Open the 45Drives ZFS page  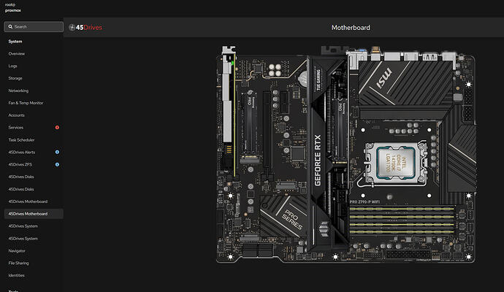(x=20, y=164)
